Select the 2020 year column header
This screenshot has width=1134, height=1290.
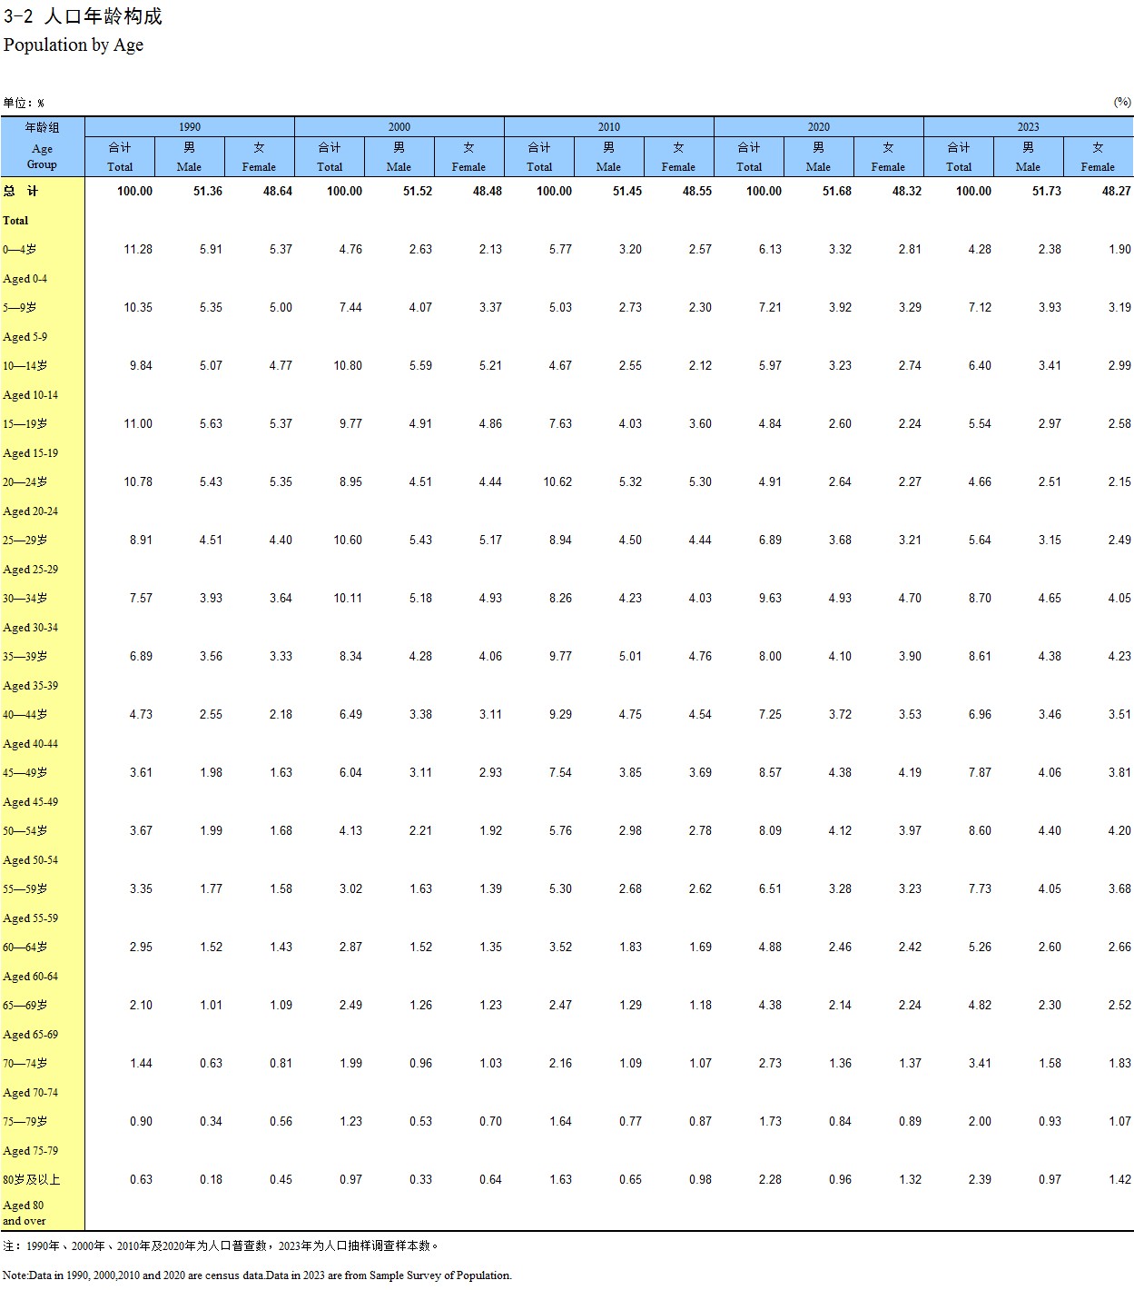(819, 127)
